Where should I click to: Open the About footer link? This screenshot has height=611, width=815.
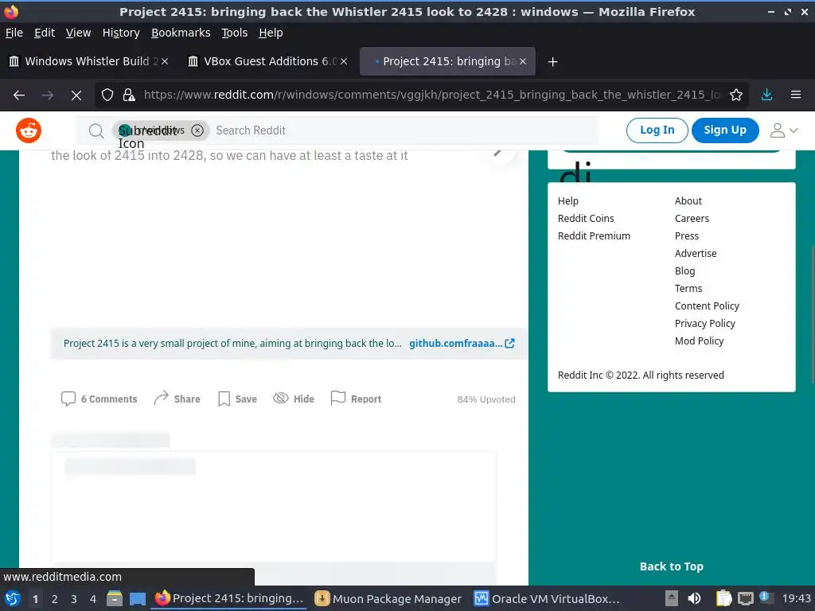coord(688,201)
